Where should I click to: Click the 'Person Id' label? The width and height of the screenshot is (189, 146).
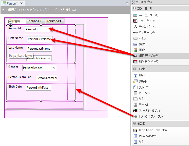[14, 28]
